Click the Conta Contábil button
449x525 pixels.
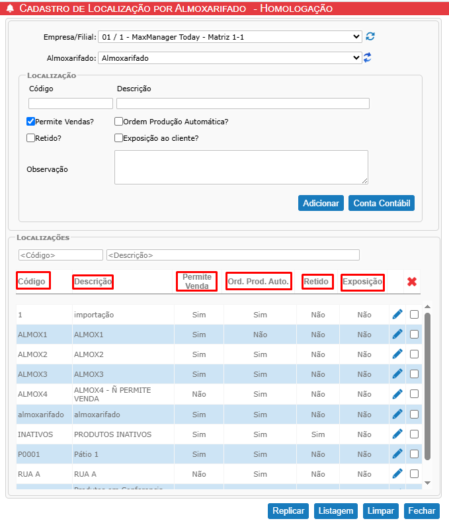click(381, 203)
